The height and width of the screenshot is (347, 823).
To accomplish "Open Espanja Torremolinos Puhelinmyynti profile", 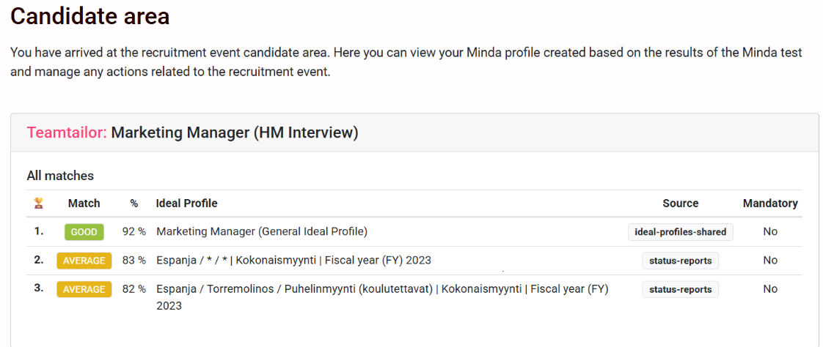I will click(x=381, y=289).
